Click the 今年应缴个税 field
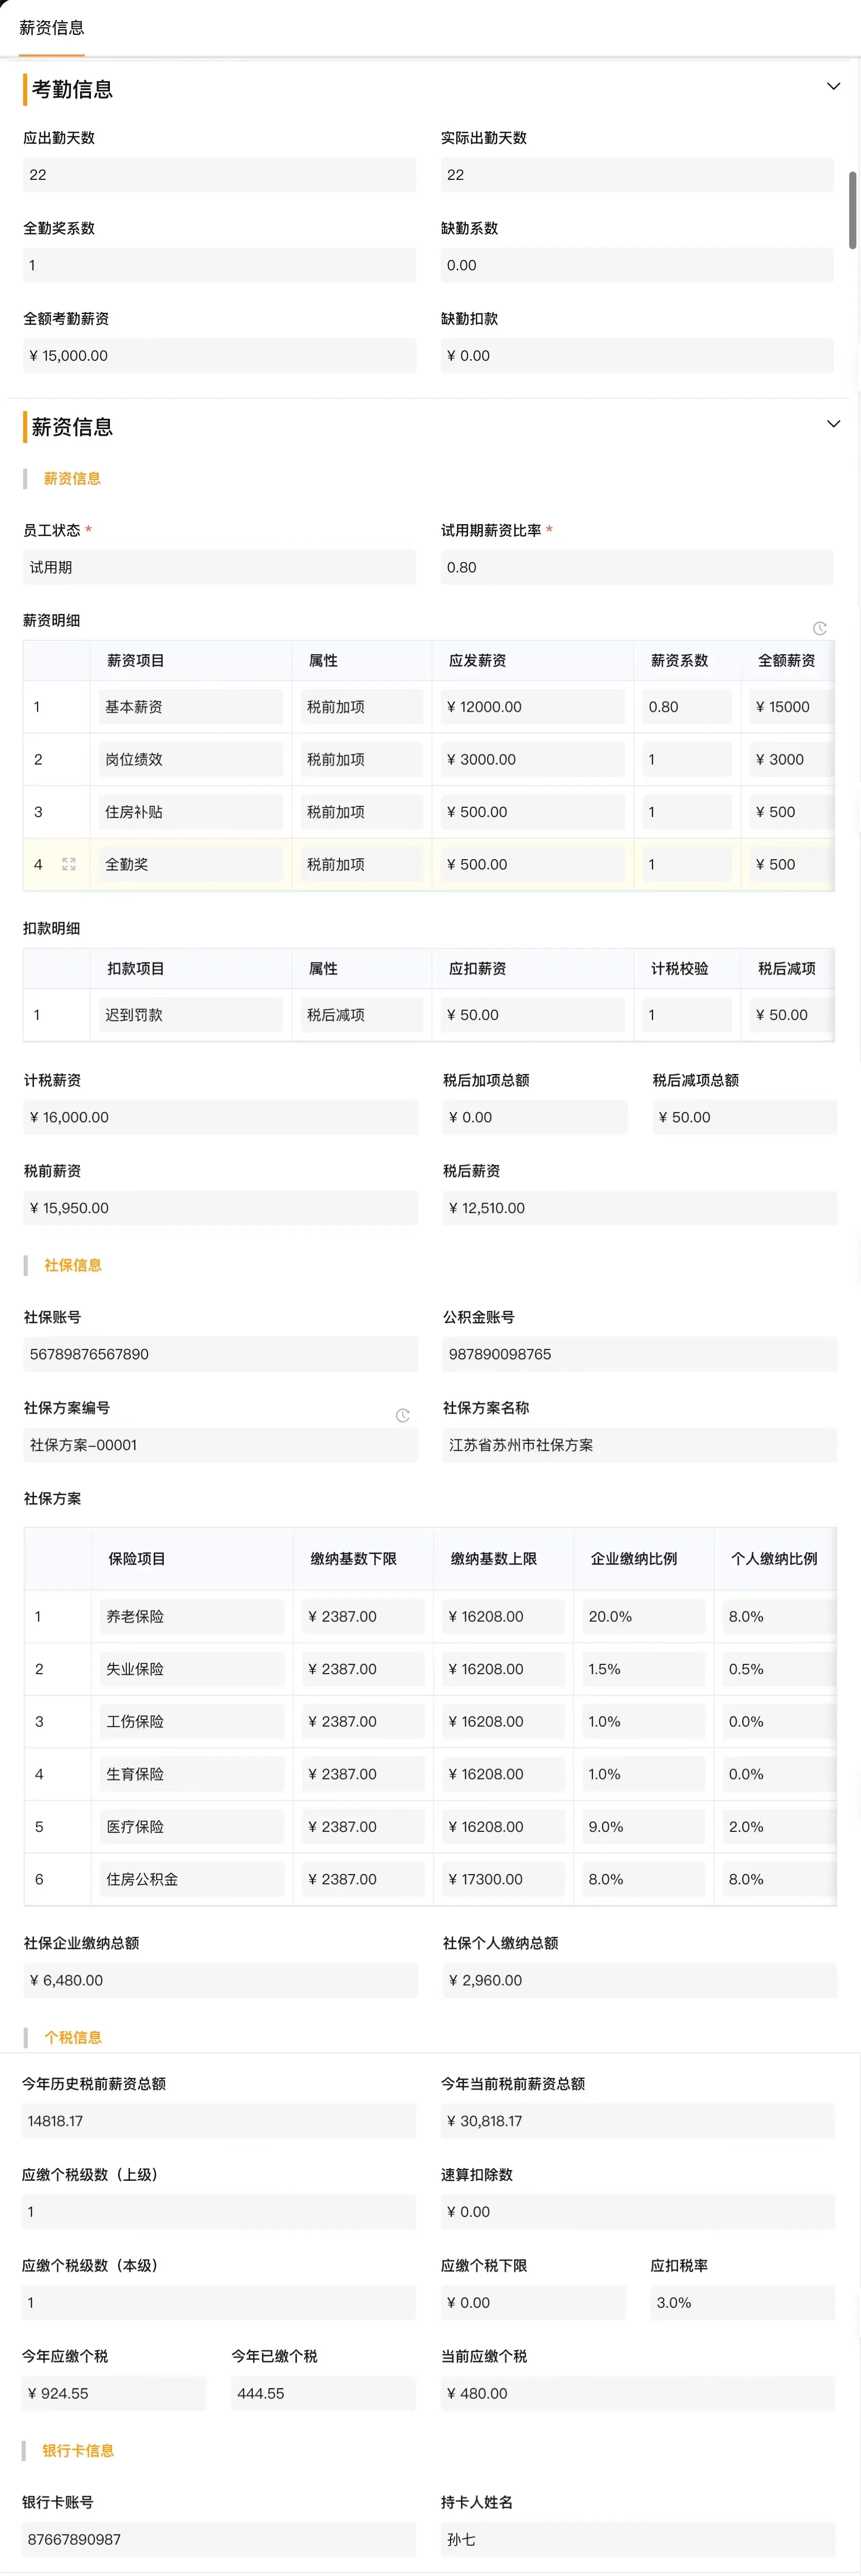861x2576 pixels. [x=114, y=2393]
